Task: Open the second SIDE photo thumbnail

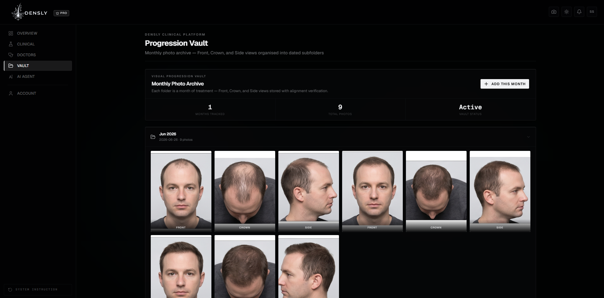Action: tap(500, 191)
